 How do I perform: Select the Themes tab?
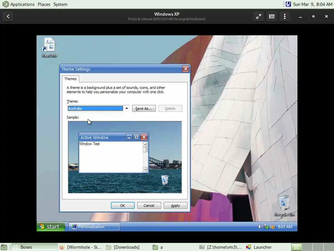click(70, 79)
